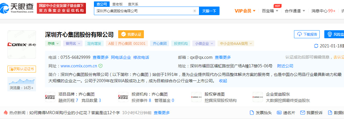344x119 pixels.
Task: Open the www.comix.com.cn website link
Action: click(x=79, y=66)
